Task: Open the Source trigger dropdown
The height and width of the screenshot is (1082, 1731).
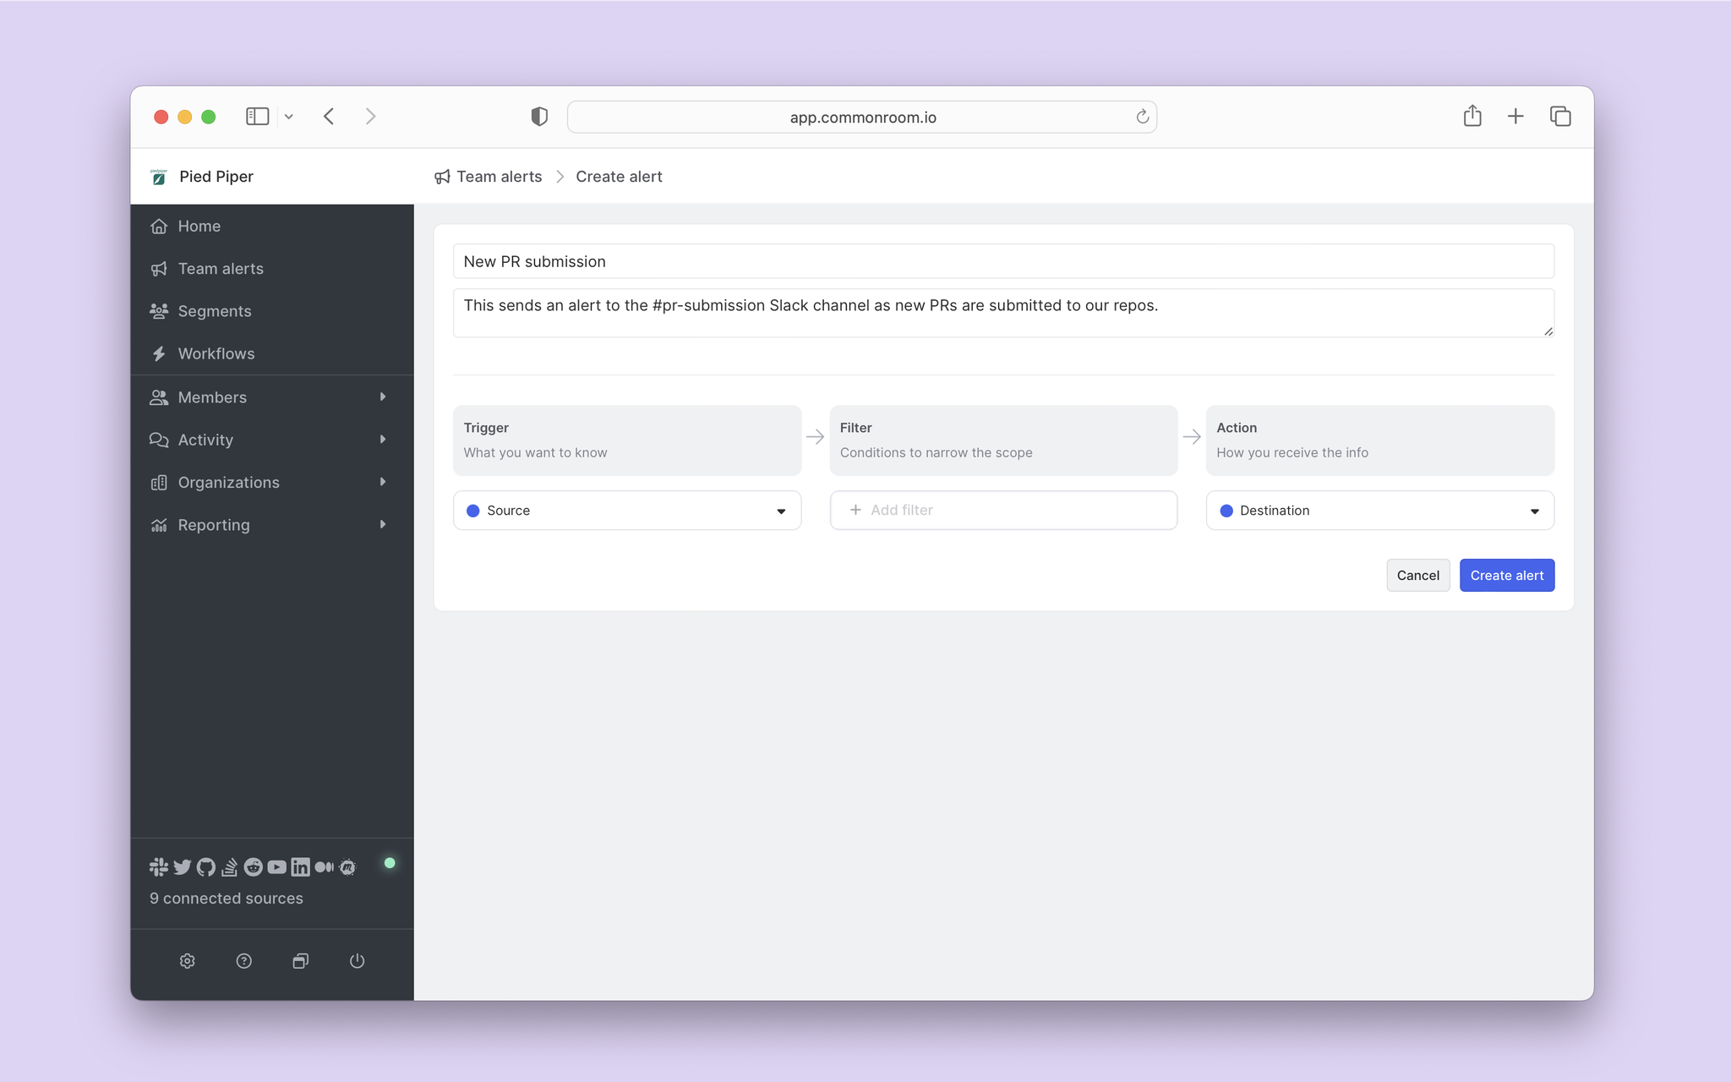Action: tap(627, 510)
